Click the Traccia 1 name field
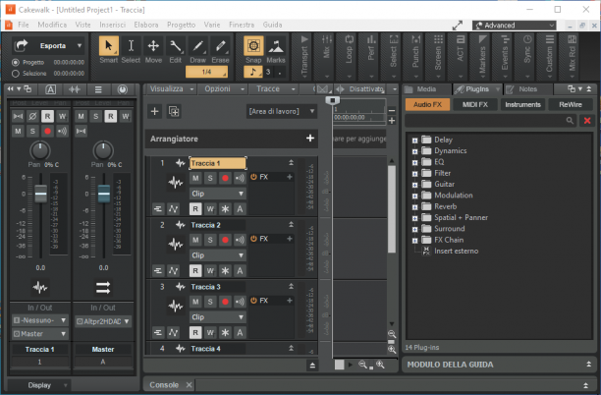Screen dimensions: 601x395 click(x=218, y=163)
